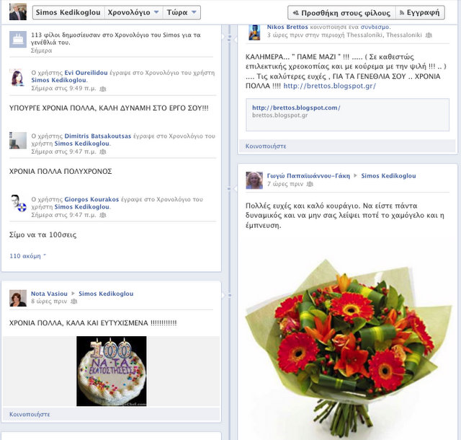The width and height of the screenshot is (461, 440).
Task: Expand 110 ακόμη birthday posts
Action: (x=27, y=256)
